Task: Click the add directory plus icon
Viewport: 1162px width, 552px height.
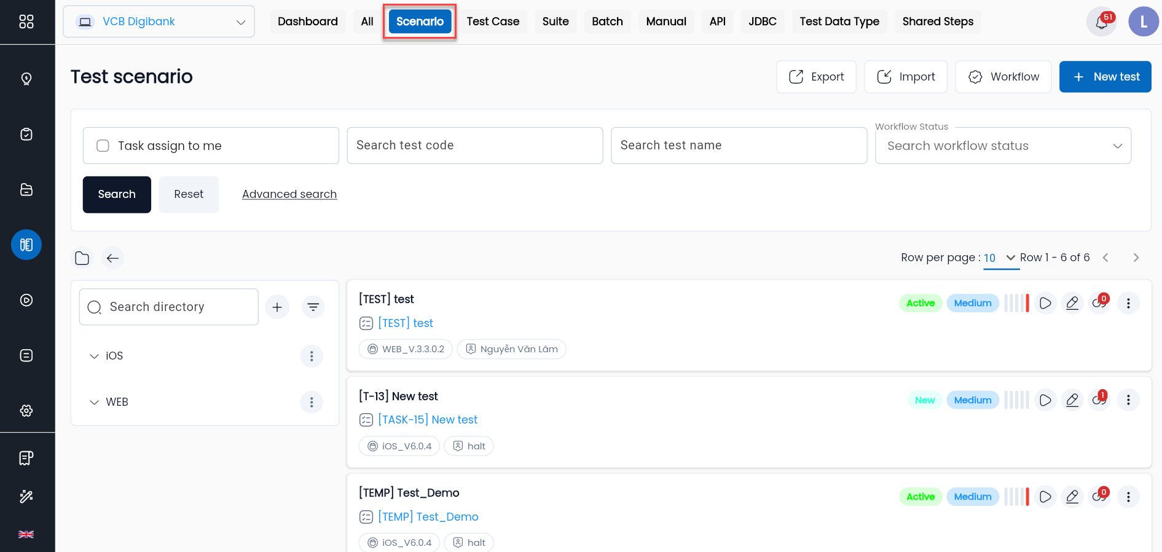Action: click(x=277, y=307)
